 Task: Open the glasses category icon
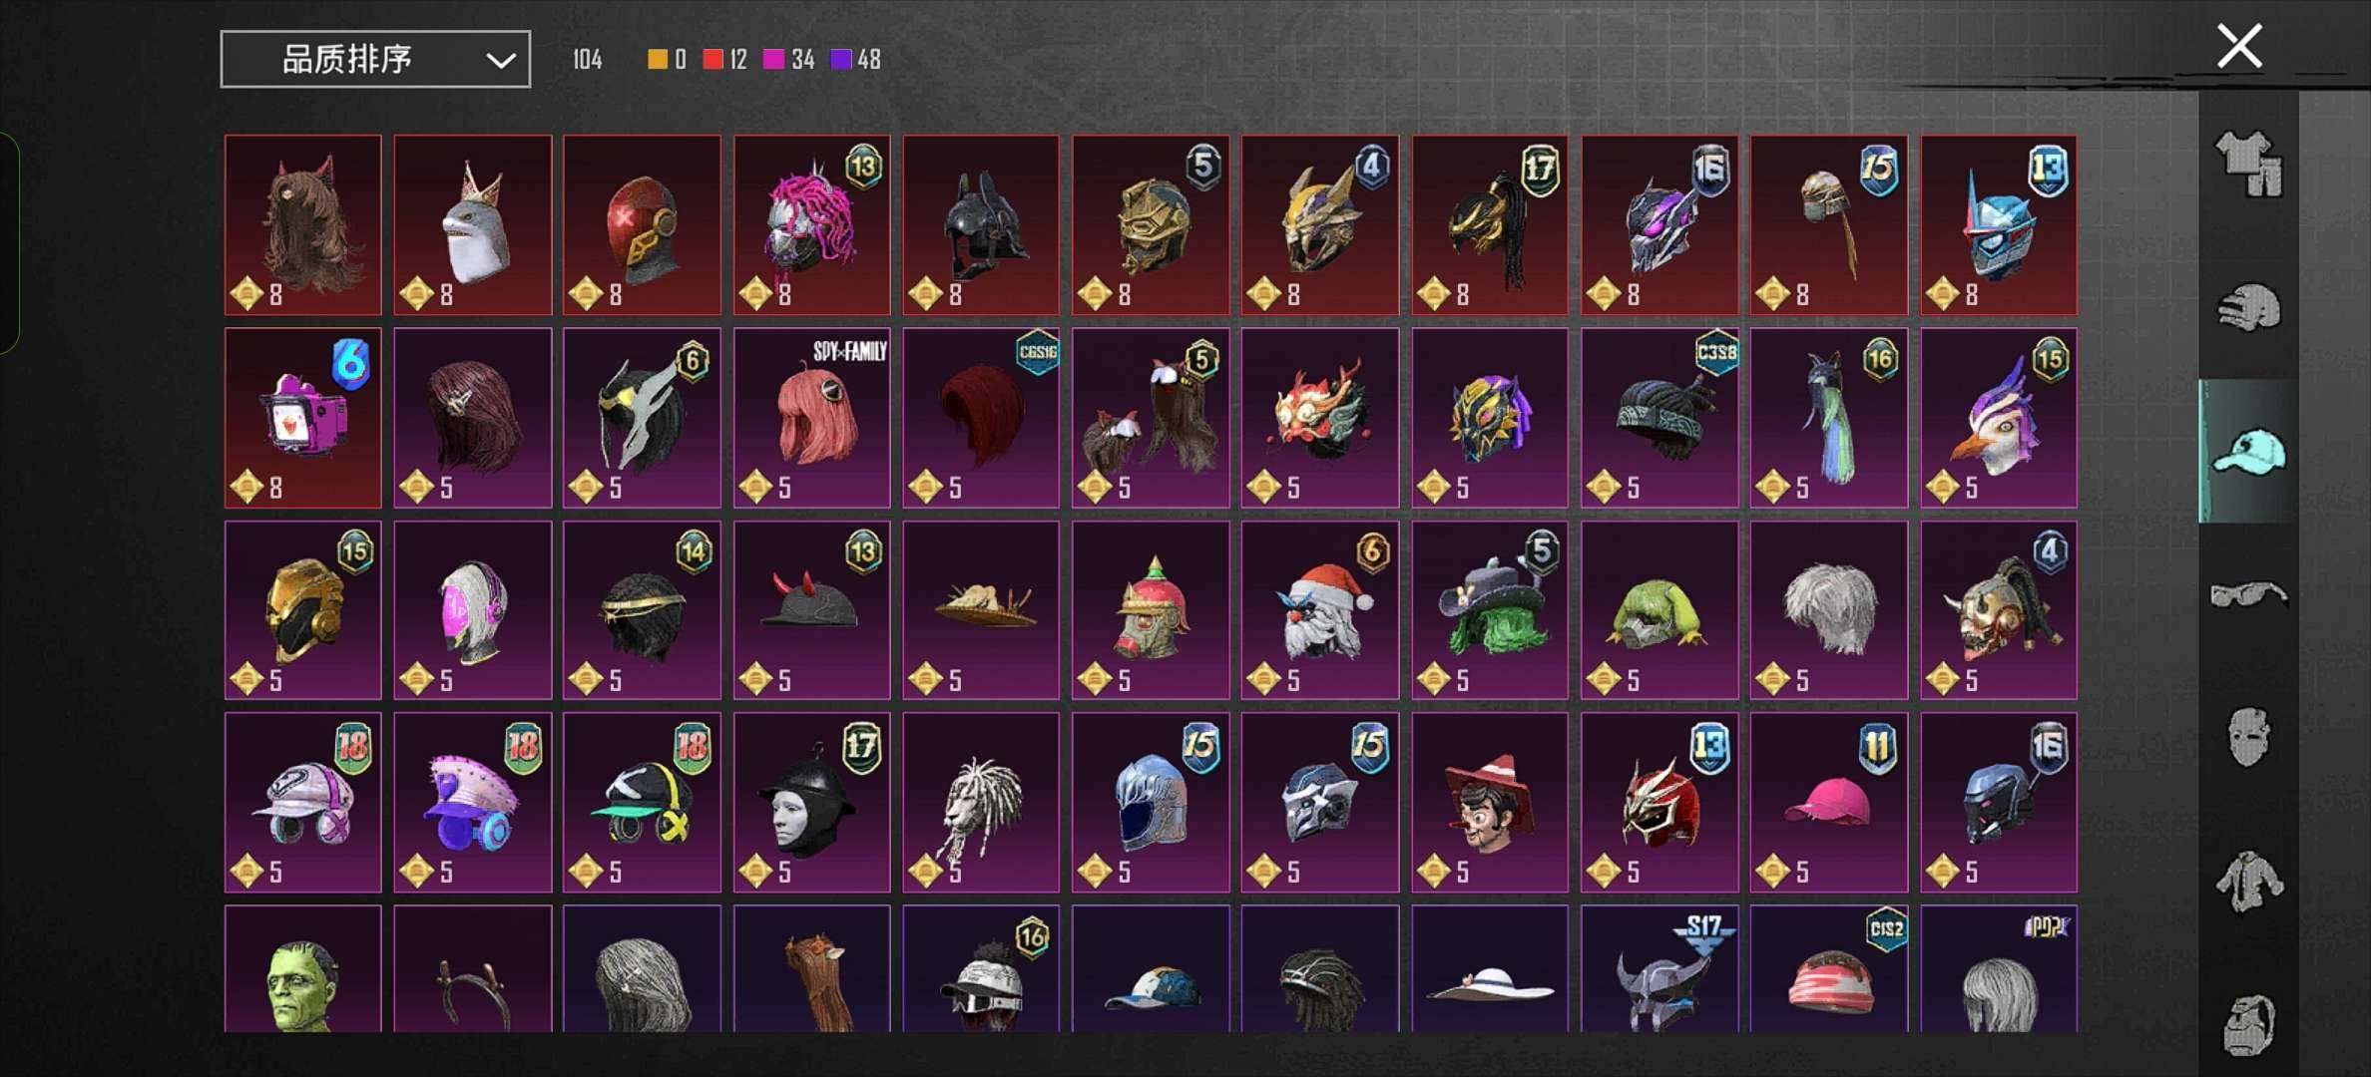point(2248,595)
